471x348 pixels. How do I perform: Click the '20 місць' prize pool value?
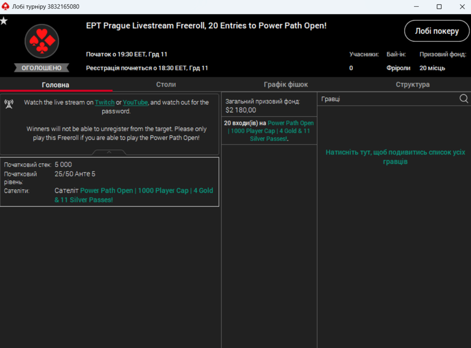(x=432, y=68)
